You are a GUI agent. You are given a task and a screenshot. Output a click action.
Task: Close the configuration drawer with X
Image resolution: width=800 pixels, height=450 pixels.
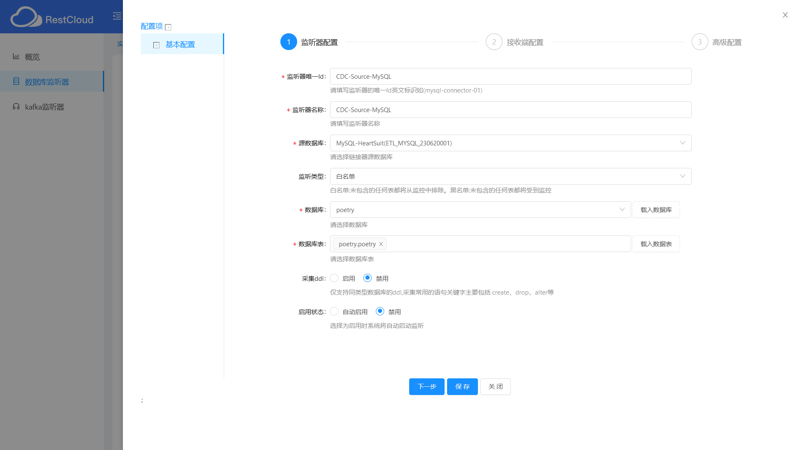click(x=785, y=15)
